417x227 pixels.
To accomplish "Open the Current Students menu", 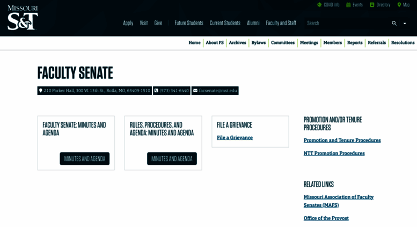I will (225, 23).
